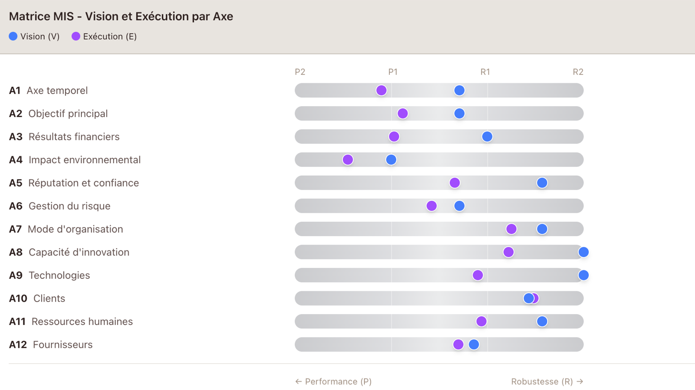Image resolution: width=695 pixels, height=390 pixels.
Task: Click the R1 column header
Action: point(485,72)
